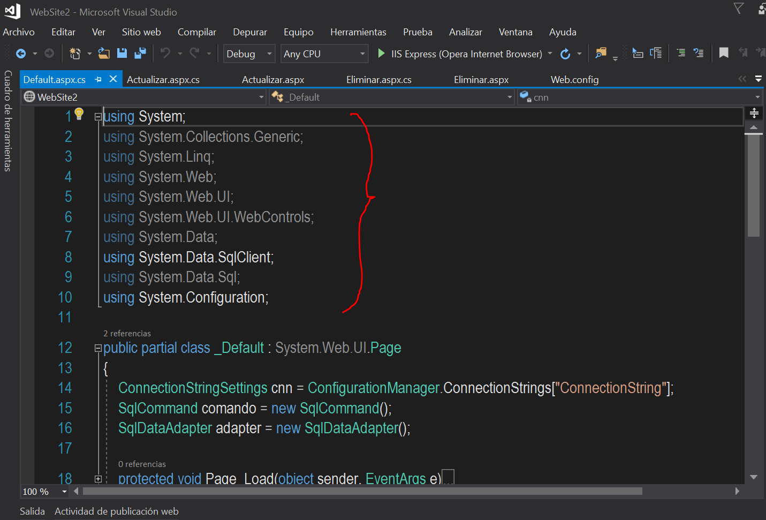Open the Herramientas menu
The width and height of the screenshot is (766, 520).
[358, 32]
